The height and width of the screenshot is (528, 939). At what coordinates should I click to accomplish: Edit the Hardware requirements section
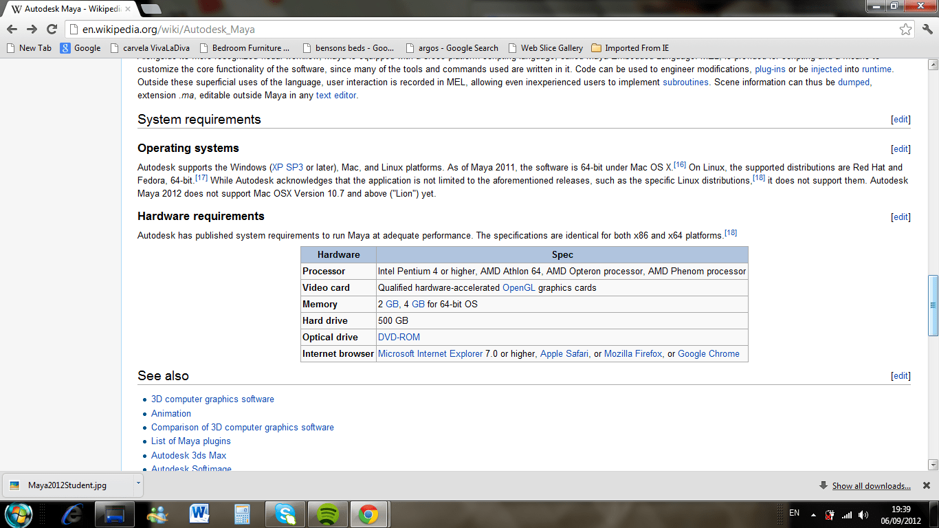pyautogui.click(x=901, y=217)
